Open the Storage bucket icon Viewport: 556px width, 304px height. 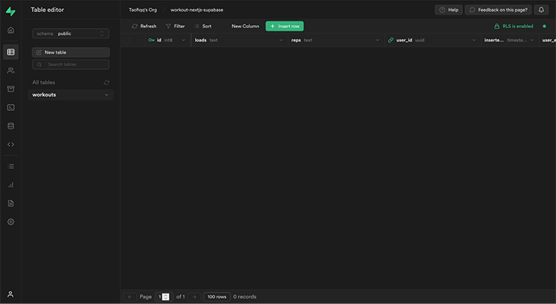coord(11,89)
